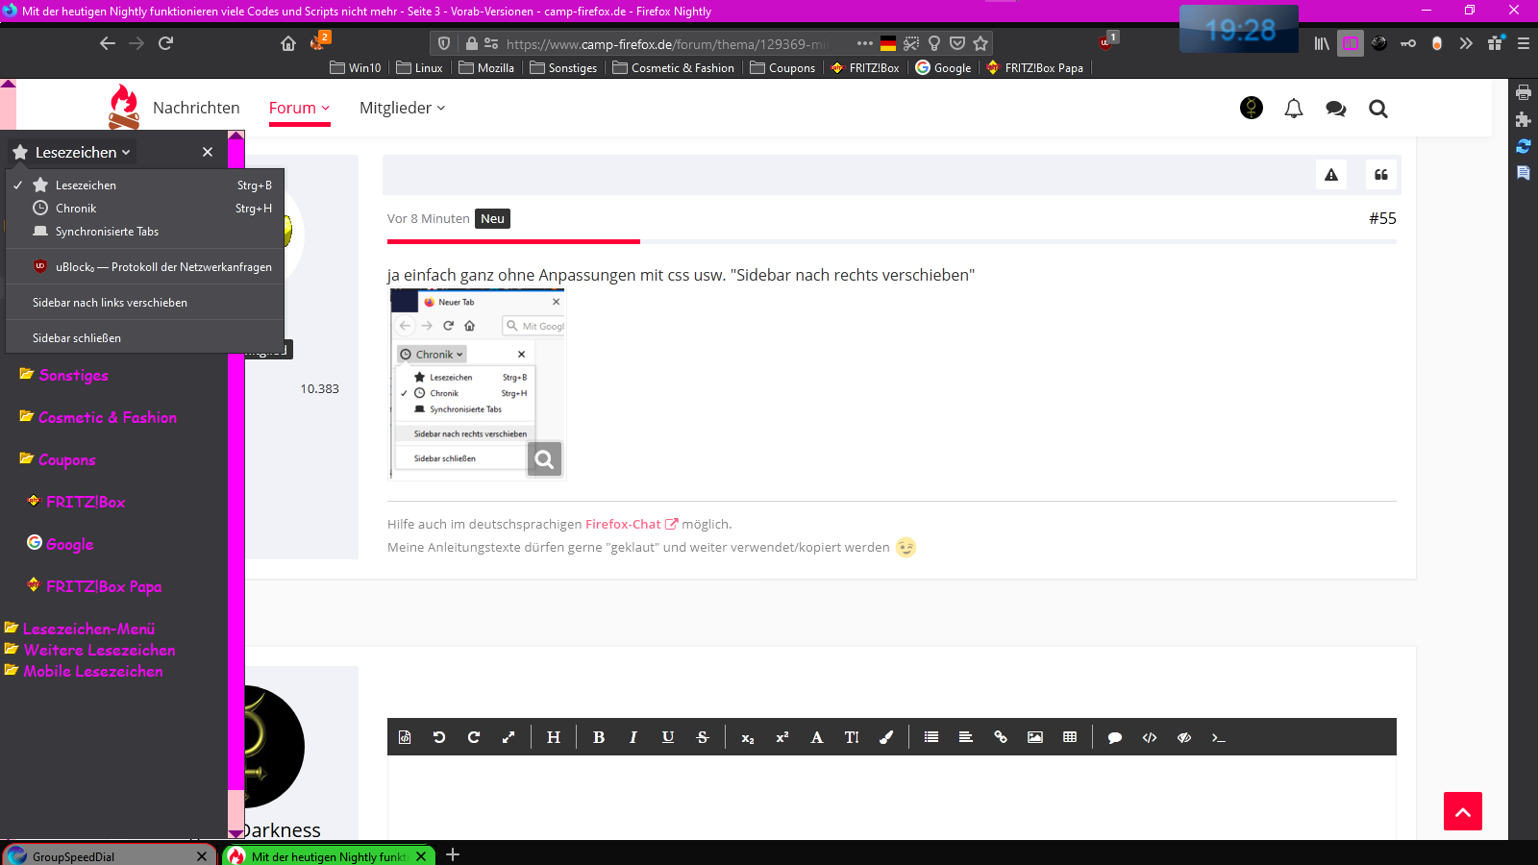
Task: Expand the Mitglieder navigation dropdown
Action: tap(402, 108)
